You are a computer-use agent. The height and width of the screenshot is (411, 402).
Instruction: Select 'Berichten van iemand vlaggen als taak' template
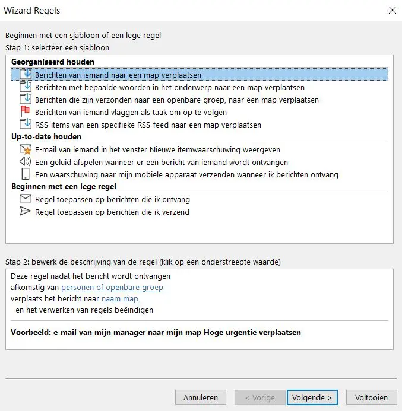[131, 113]
